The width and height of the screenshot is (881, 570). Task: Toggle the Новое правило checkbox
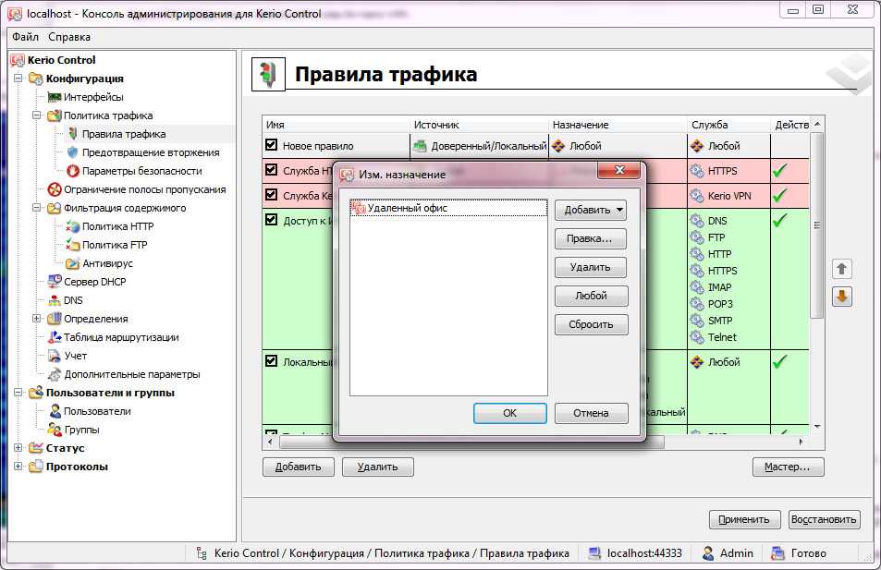tap(272, 145)
